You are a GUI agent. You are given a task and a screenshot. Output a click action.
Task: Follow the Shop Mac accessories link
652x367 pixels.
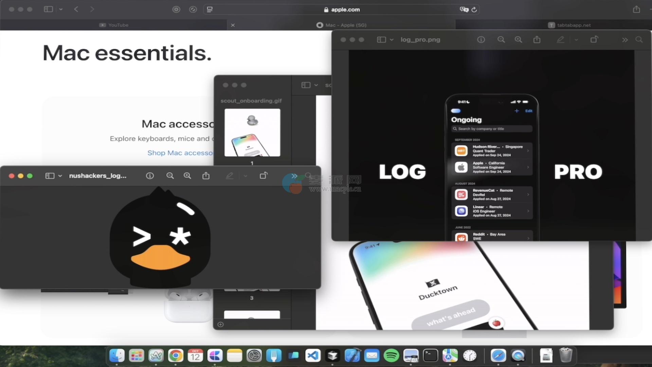pyautogui.click(x=180, y=153)
